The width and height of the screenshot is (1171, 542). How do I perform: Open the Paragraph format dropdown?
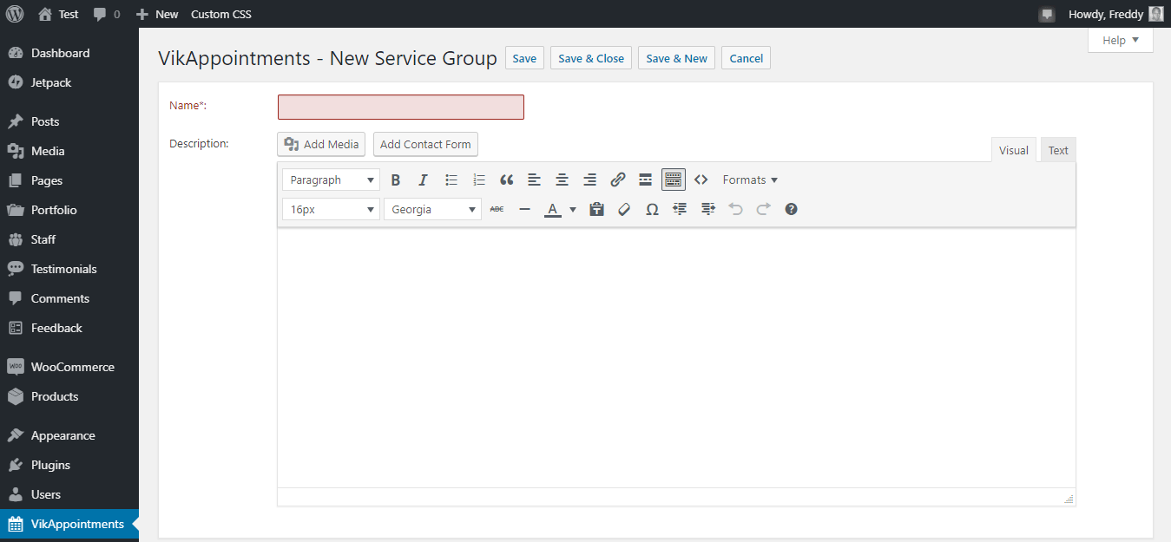(x=331, y=180)
